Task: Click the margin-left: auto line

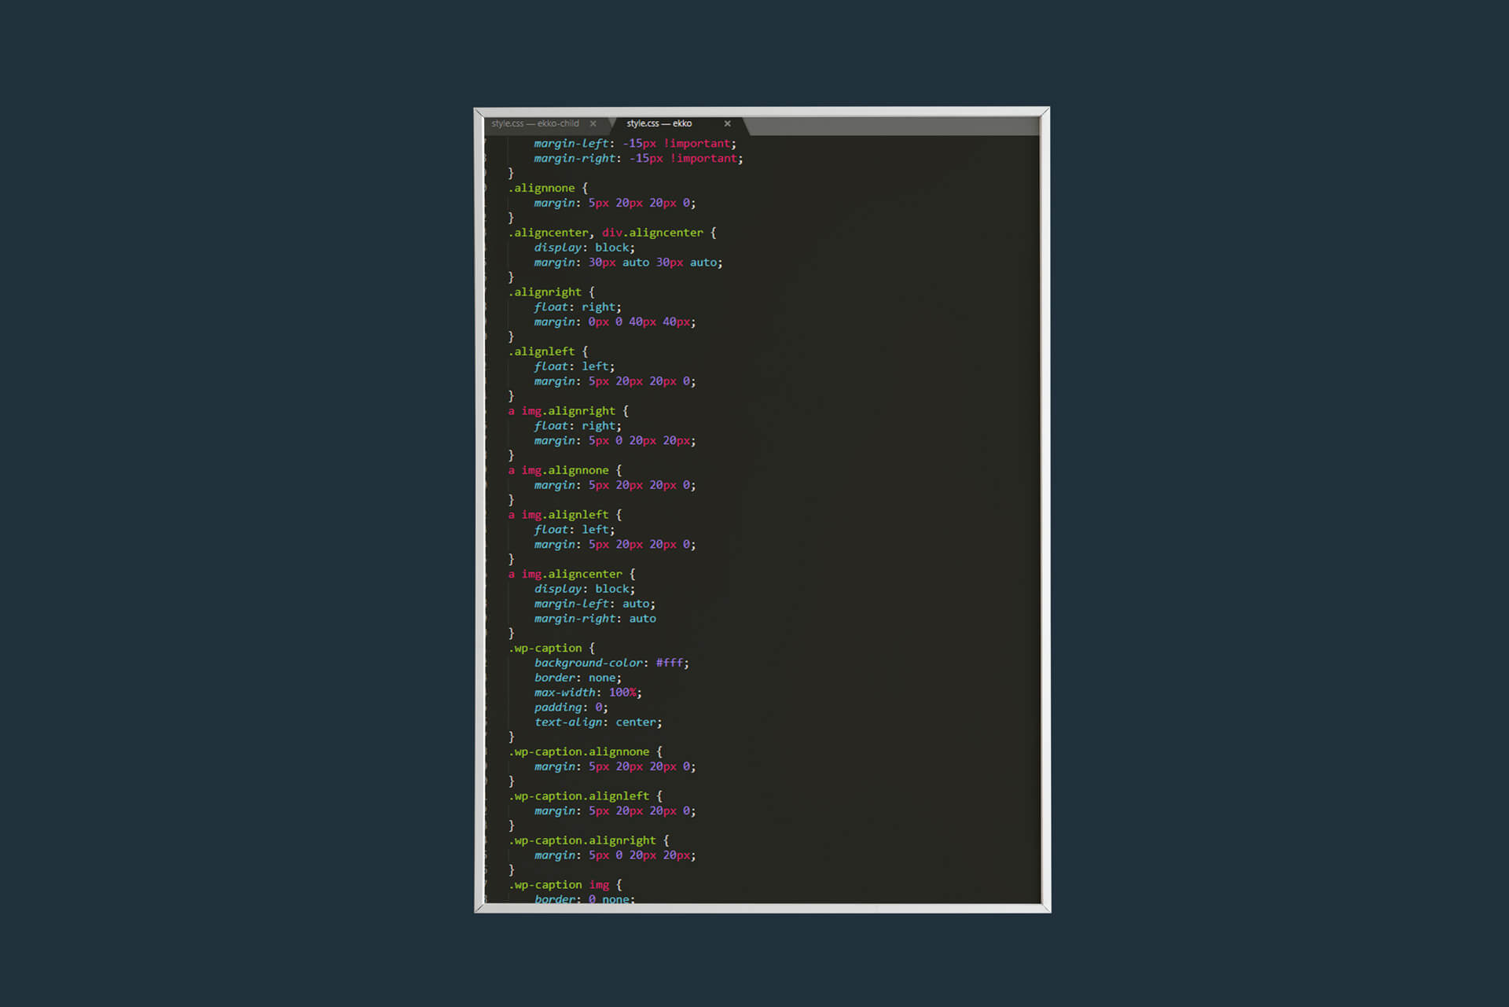Action: coord(594,604)
